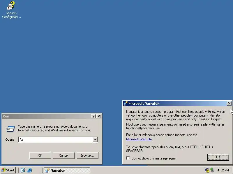
Task: Click the Microsoft Narrator title bar icon
Action: click(126, 104)
